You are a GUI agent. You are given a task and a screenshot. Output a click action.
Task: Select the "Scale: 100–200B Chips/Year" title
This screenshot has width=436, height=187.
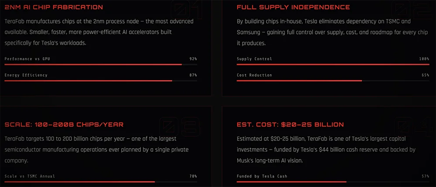click(x=64, y=125)
